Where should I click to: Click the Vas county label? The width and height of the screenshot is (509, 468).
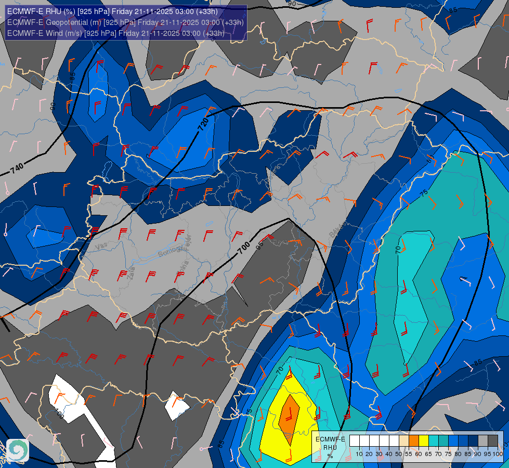point(101,246)
